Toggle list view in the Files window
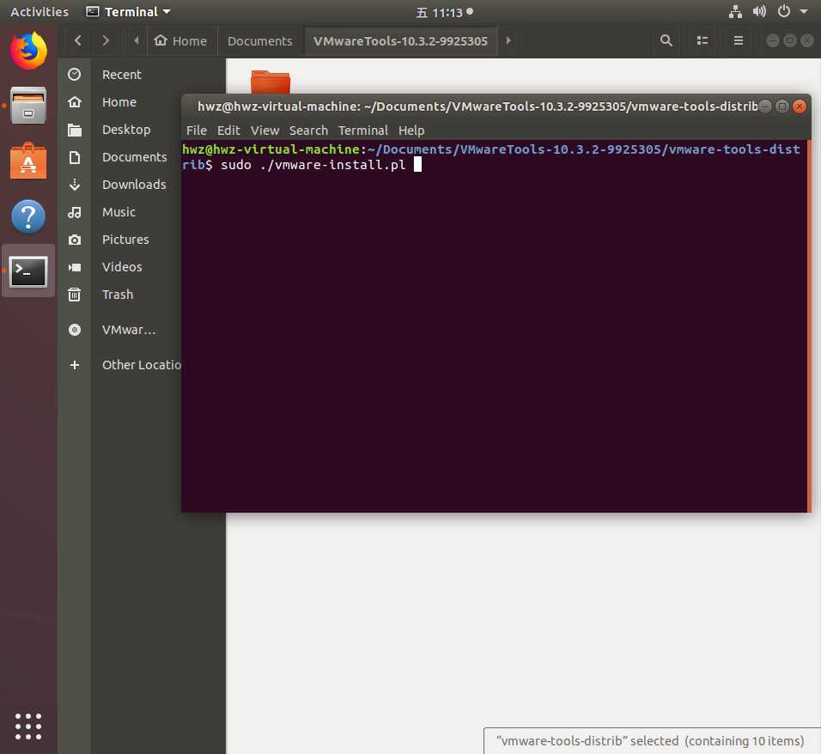Screen dimensions: 821x754 (702, 40)
